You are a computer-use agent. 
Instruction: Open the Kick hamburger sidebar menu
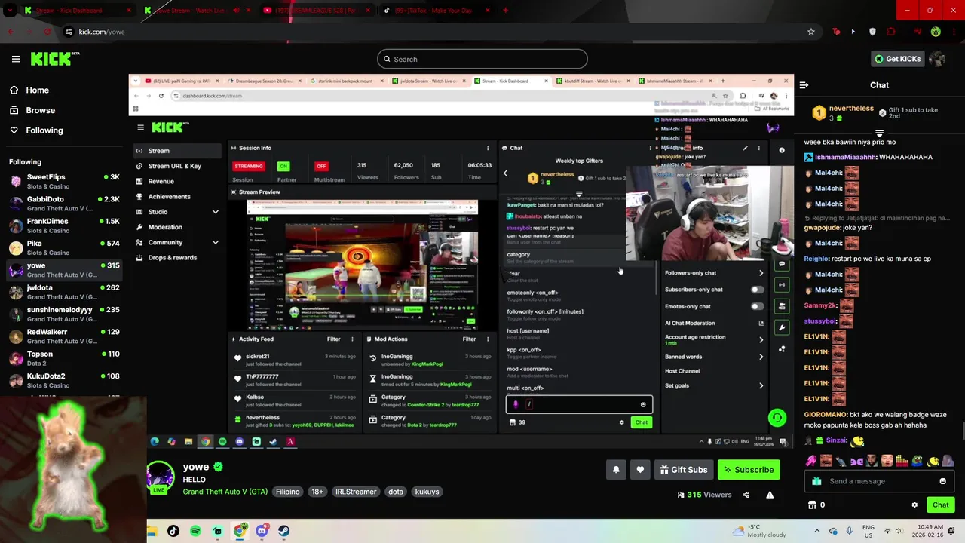pos(16,59)
